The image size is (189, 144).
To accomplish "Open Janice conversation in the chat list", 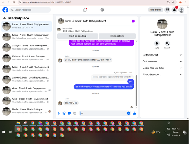I will coord(26,79).
